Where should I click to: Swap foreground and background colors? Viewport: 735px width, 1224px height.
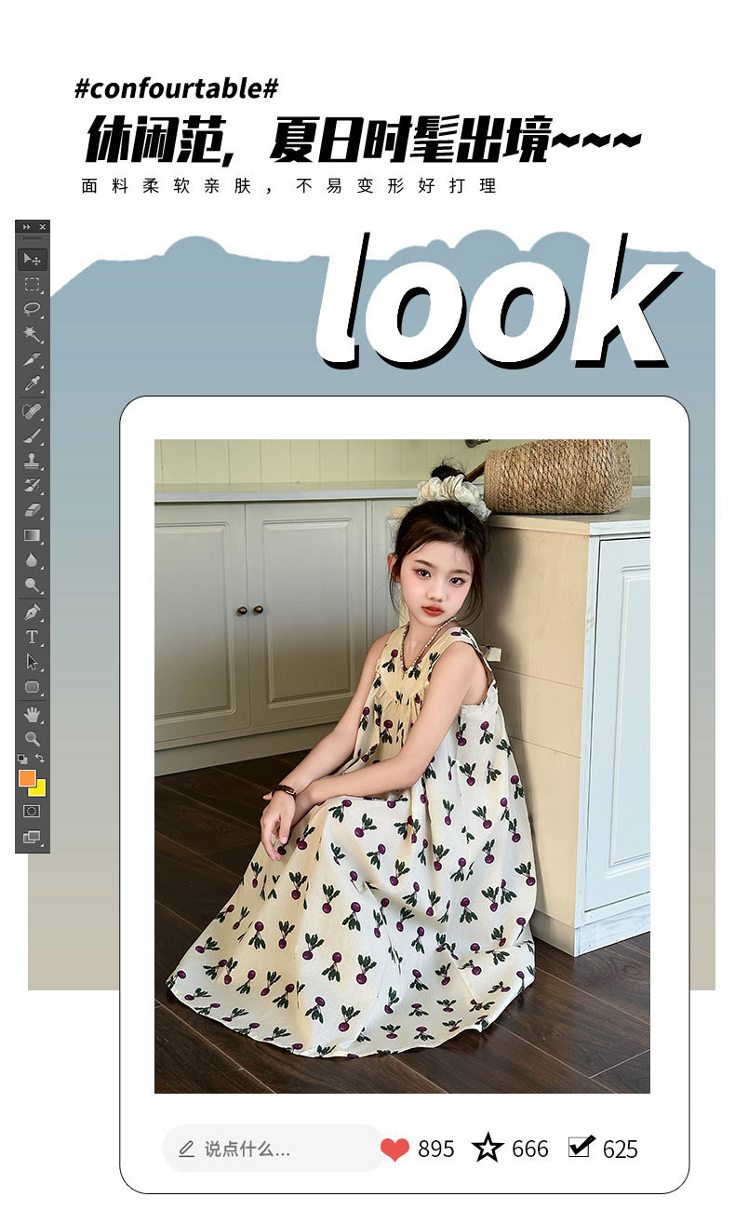[x=40, y=758]
